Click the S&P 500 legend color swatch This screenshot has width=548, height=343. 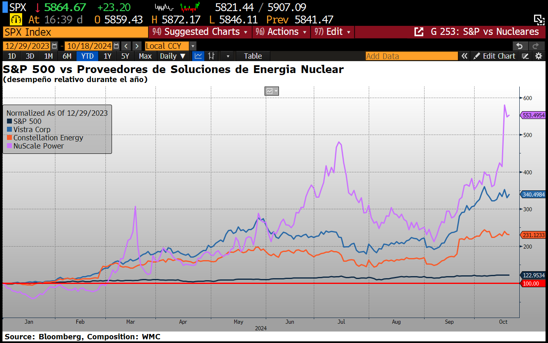(x=9, y=121)
